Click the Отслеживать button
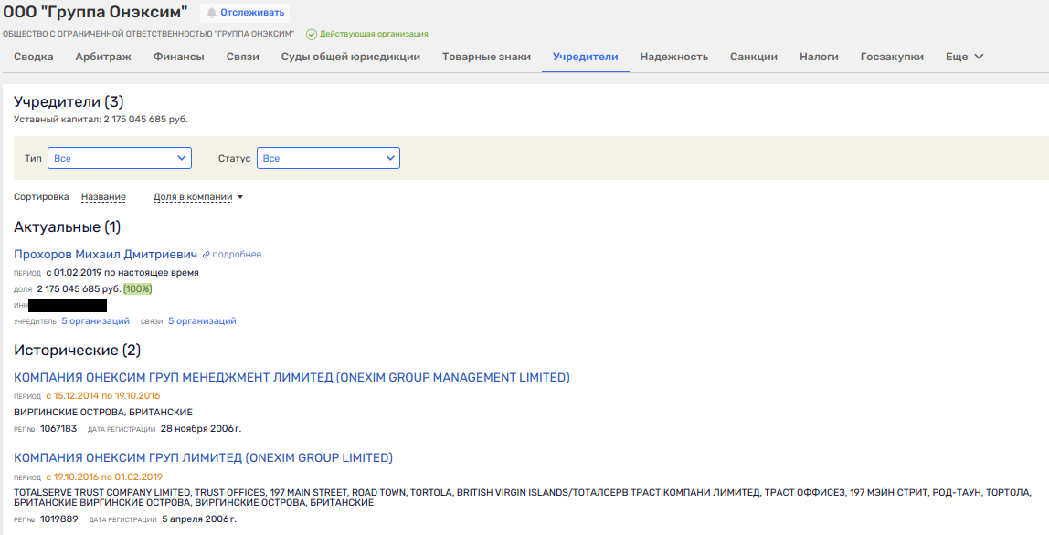The width and height of the screenshot is (1049, 535). tap(245, 13)
